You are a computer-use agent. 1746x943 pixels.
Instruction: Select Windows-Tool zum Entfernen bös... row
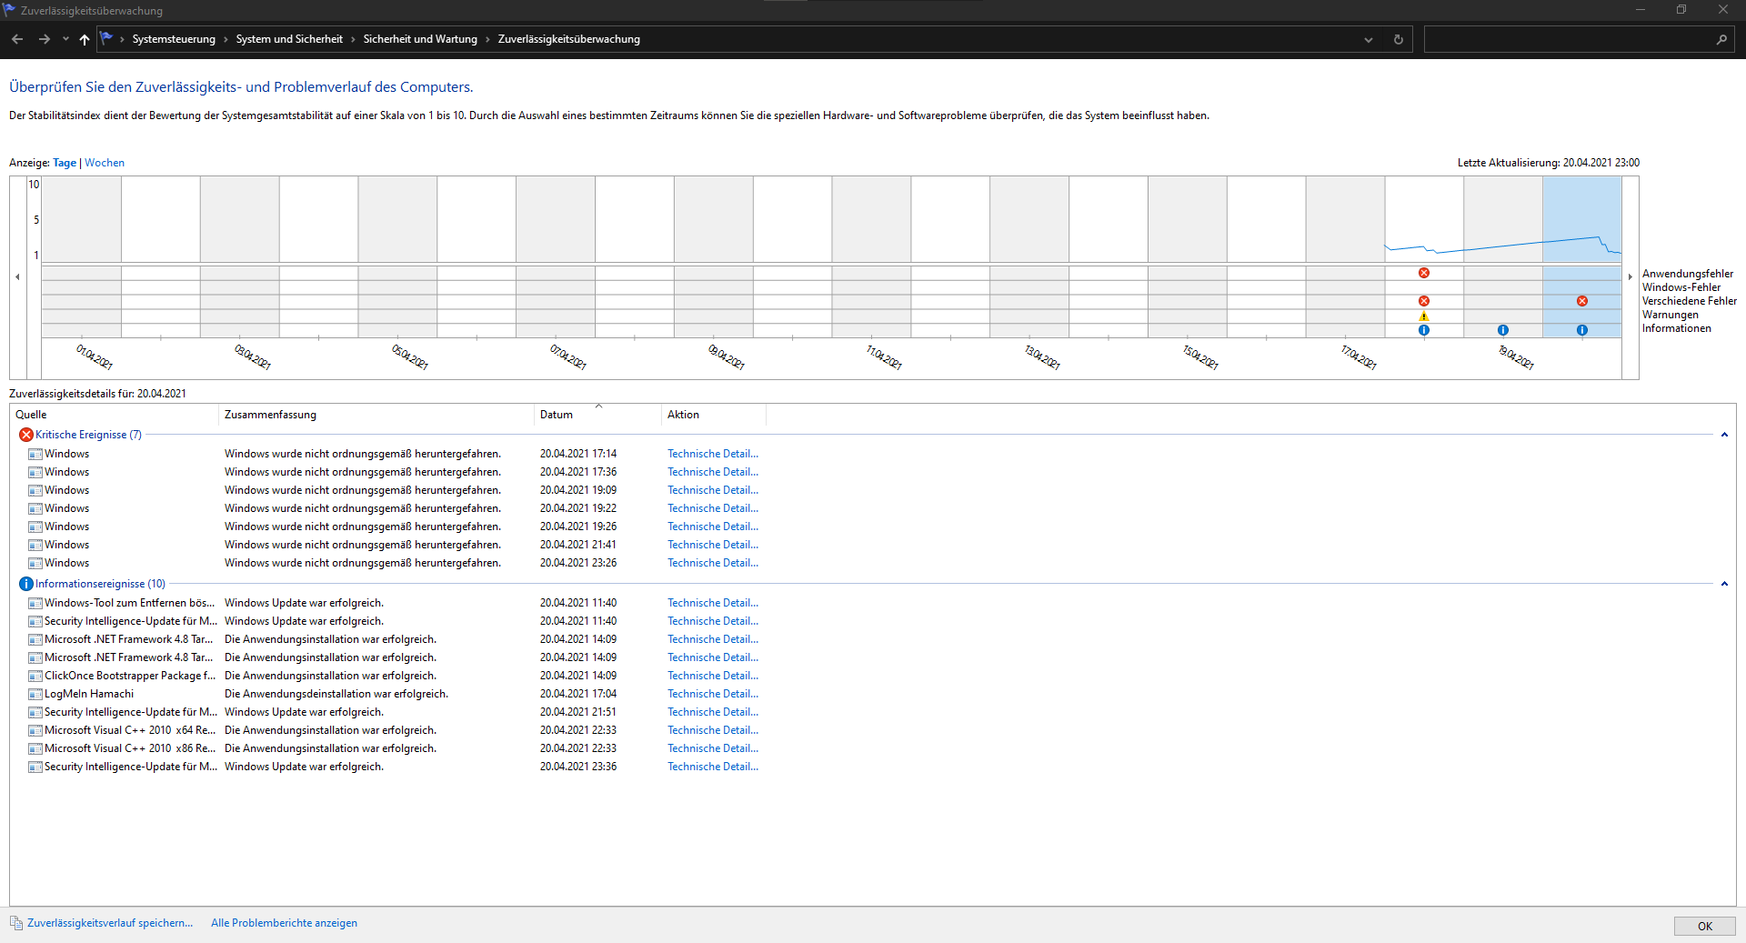129,603
